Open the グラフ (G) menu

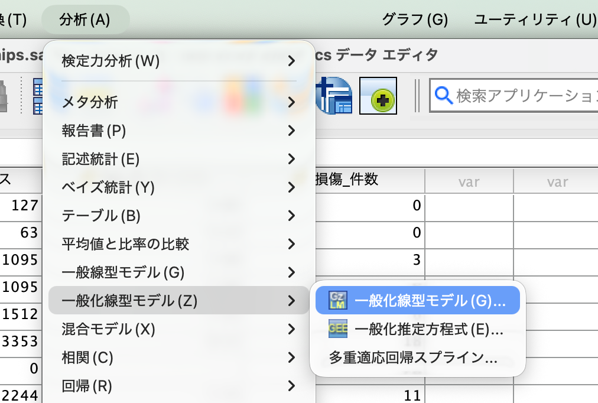(415, 19)
